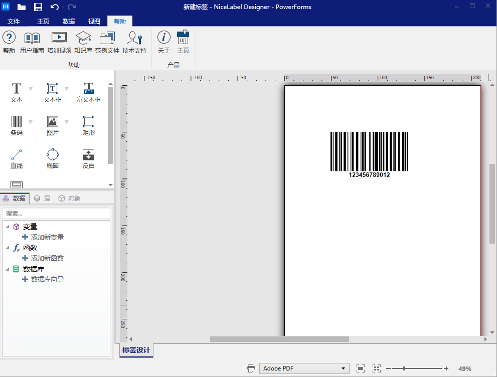Image resolution: width=497 pixels, height=377 pixels.
Task: Click the toolbox scroll down arrow
Action: point(110,184)
